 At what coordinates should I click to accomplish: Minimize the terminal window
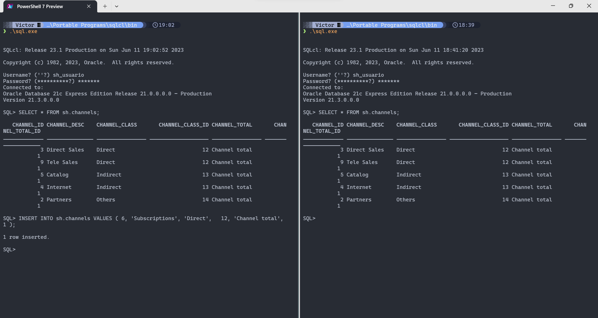tap(553, 6)
